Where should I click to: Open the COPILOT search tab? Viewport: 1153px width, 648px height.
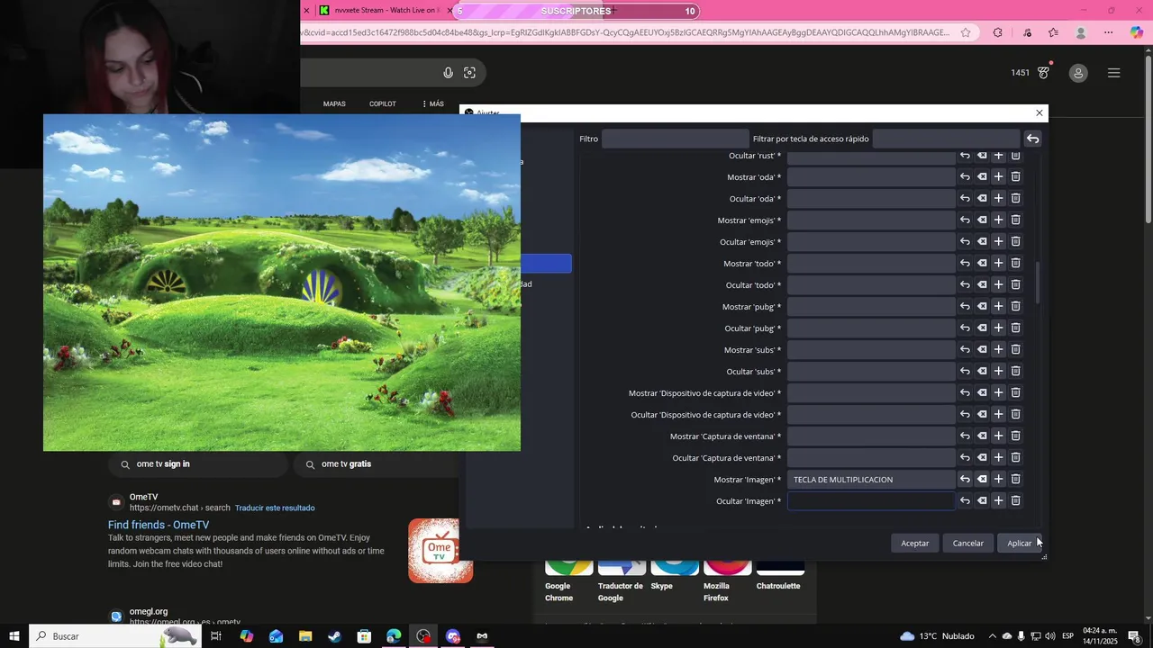pyautogui.click(x=383, y=103)
